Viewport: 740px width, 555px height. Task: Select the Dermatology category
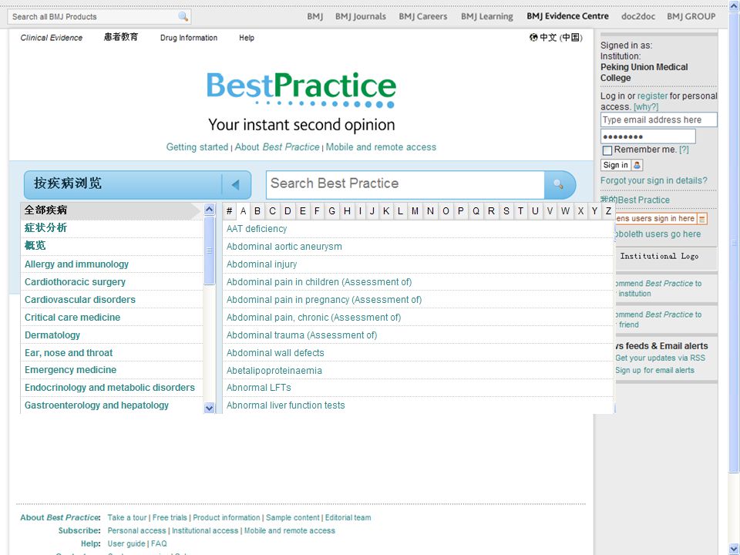[x=52, y=335]
